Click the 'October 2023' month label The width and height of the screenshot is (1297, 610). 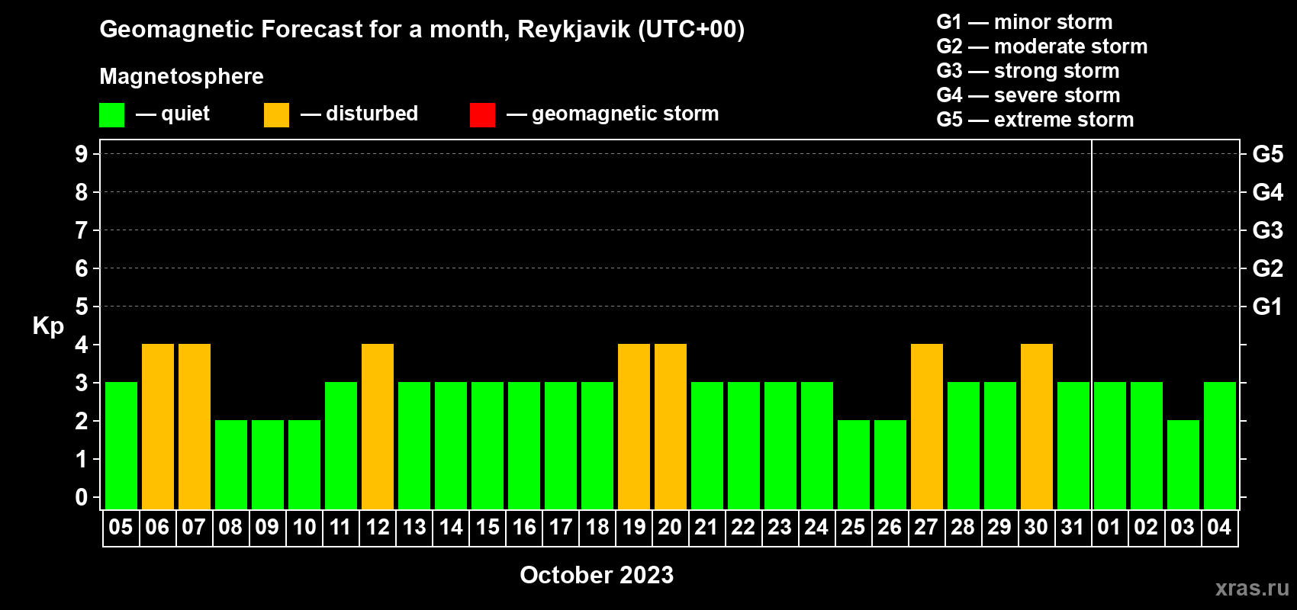(x=597, y=575)
